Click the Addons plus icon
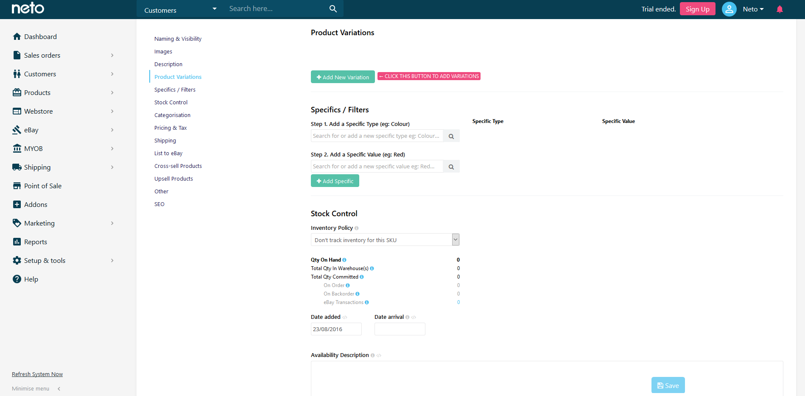The height and width of the screenshot is (396, 805). pos(17,204)
